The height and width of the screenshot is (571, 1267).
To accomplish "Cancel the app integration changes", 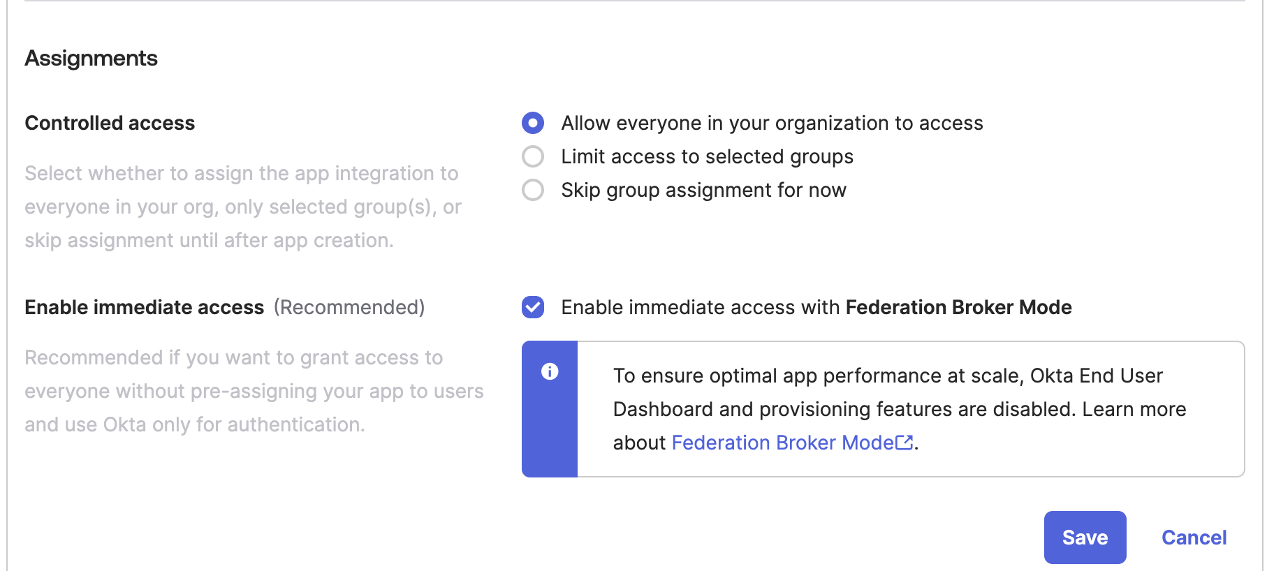I will pos(1194,537).
